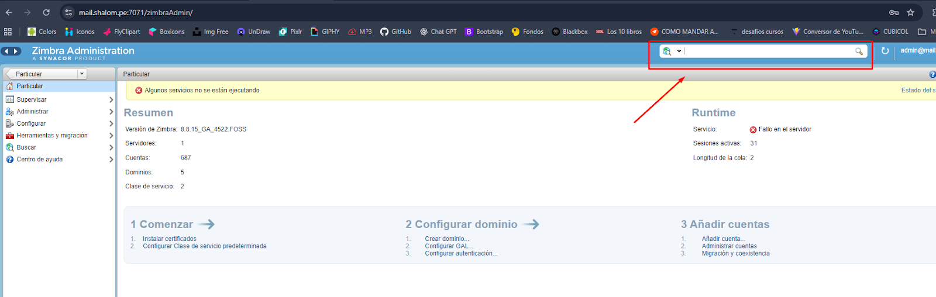This screenshot has width=936, height=297.
Task: Click inside the Zimbra search input field
Action: (x=766, y=51)
